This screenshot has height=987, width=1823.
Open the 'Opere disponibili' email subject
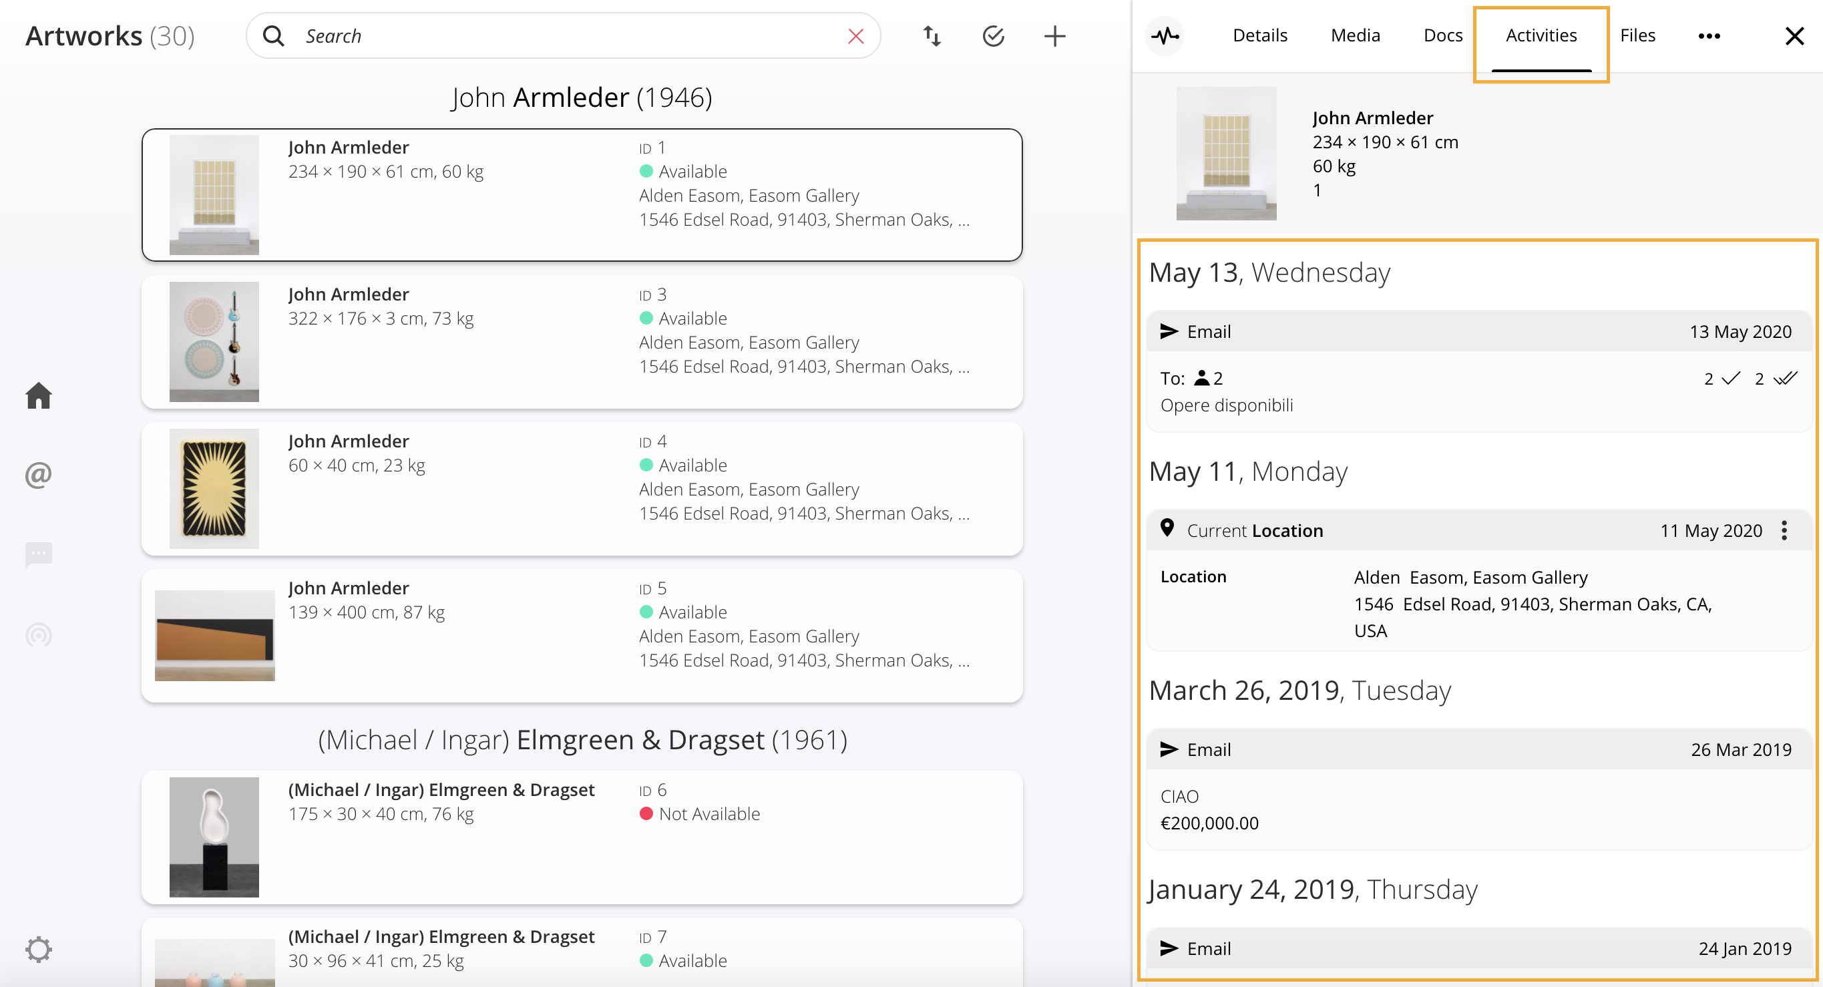point(1227,405)
